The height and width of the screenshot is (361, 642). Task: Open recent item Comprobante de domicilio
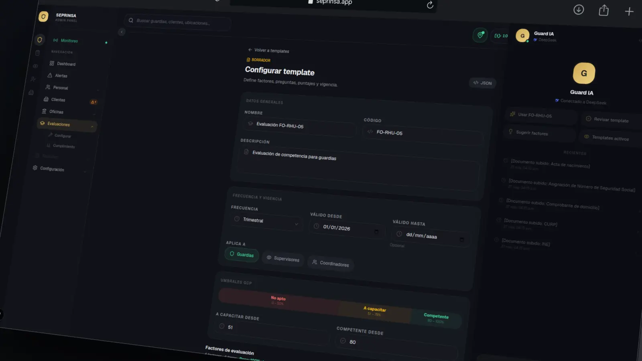tap(552, 204)
